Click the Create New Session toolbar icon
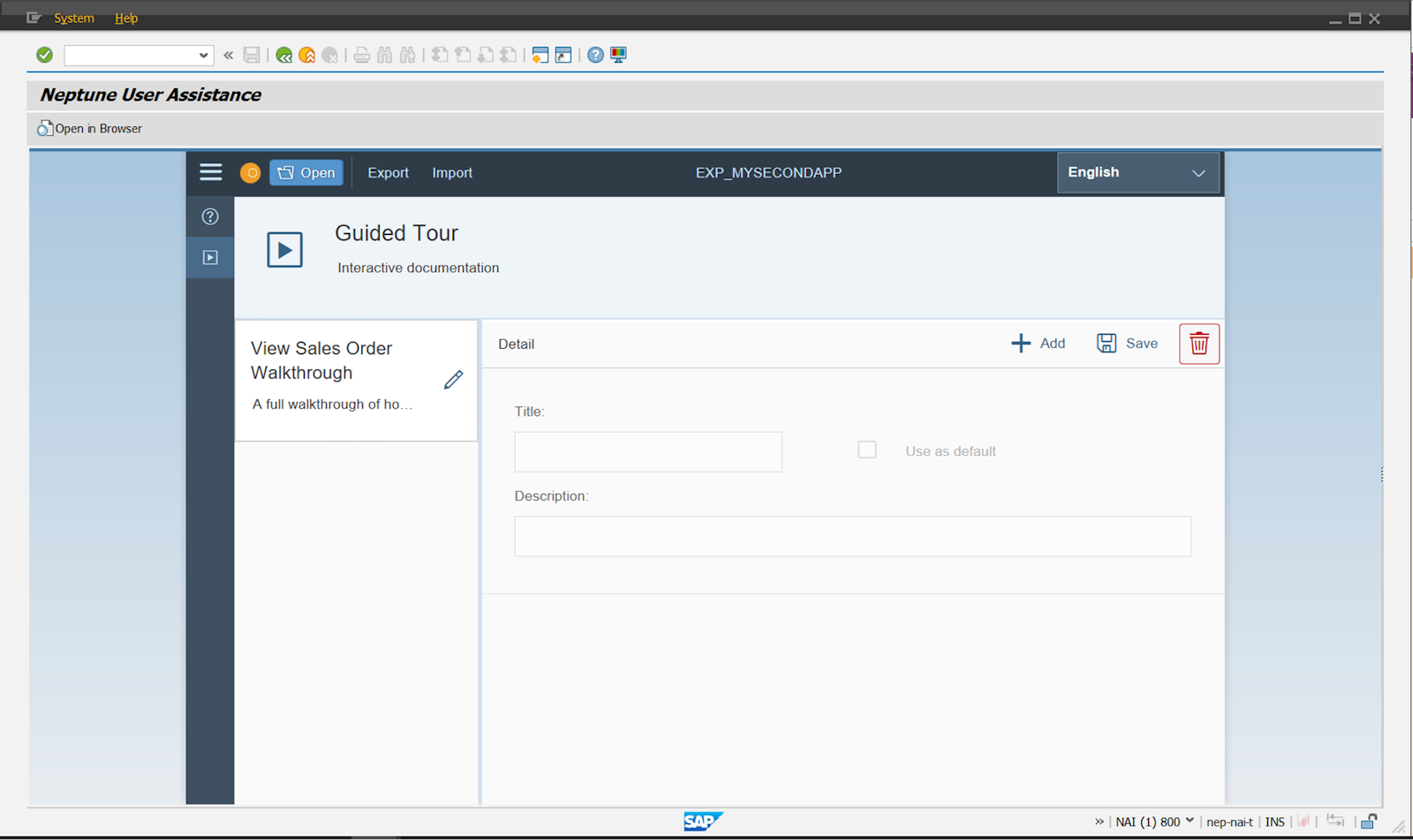 (540, 55)
